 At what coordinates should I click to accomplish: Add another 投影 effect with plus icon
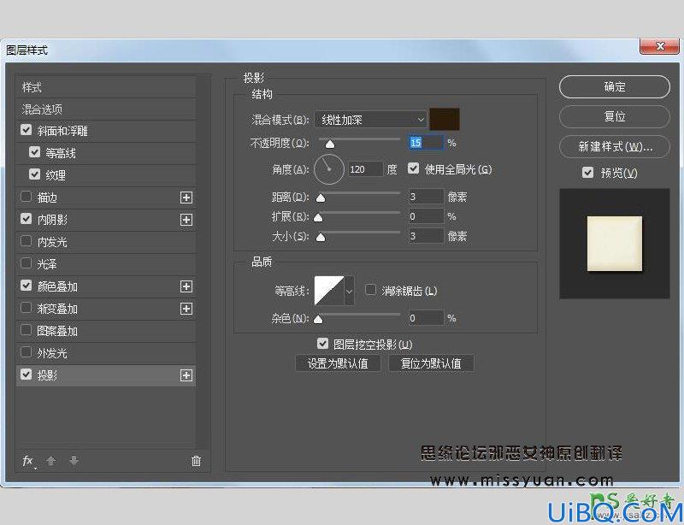click(186, 375)
